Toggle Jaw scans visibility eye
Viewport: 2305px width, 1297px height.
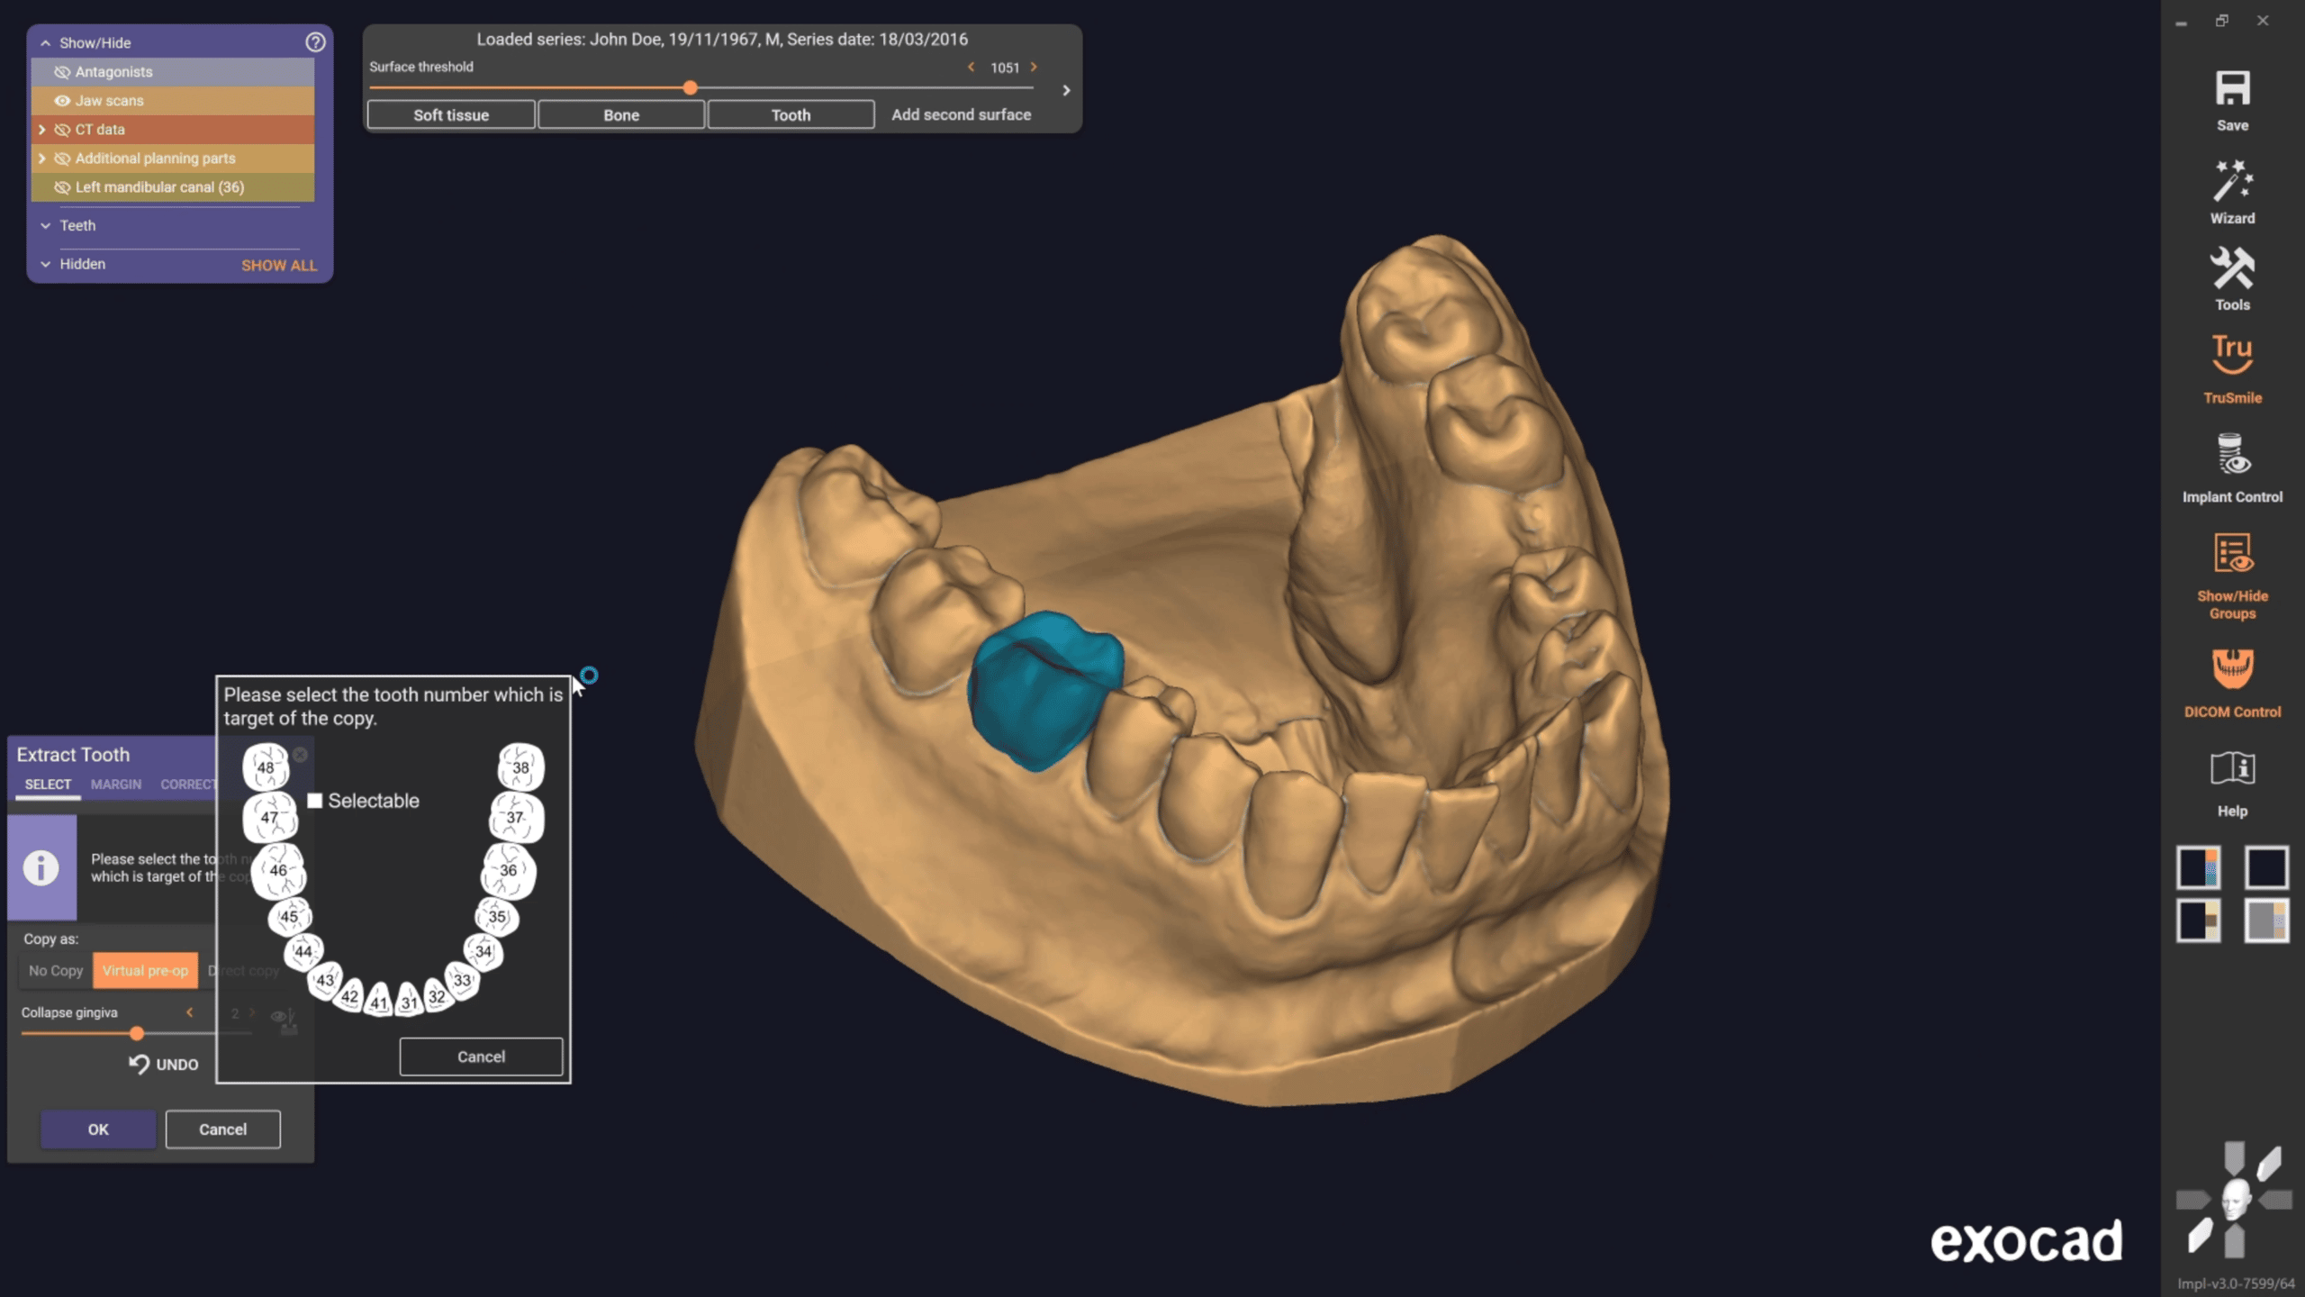62,101
